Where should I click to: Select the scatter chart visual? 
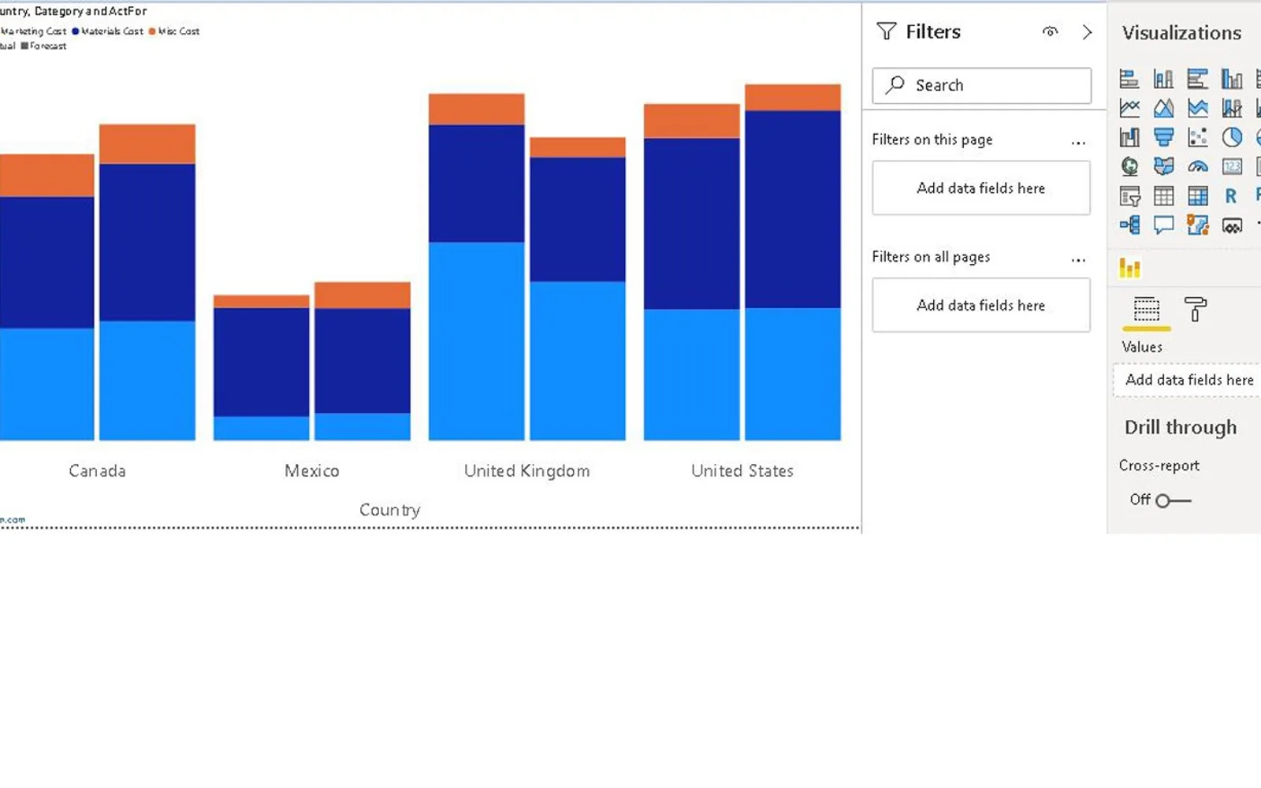pos(1197,137)
